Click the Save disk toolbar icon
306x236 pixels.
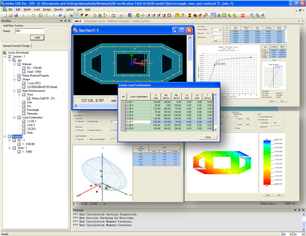(16, 15)
